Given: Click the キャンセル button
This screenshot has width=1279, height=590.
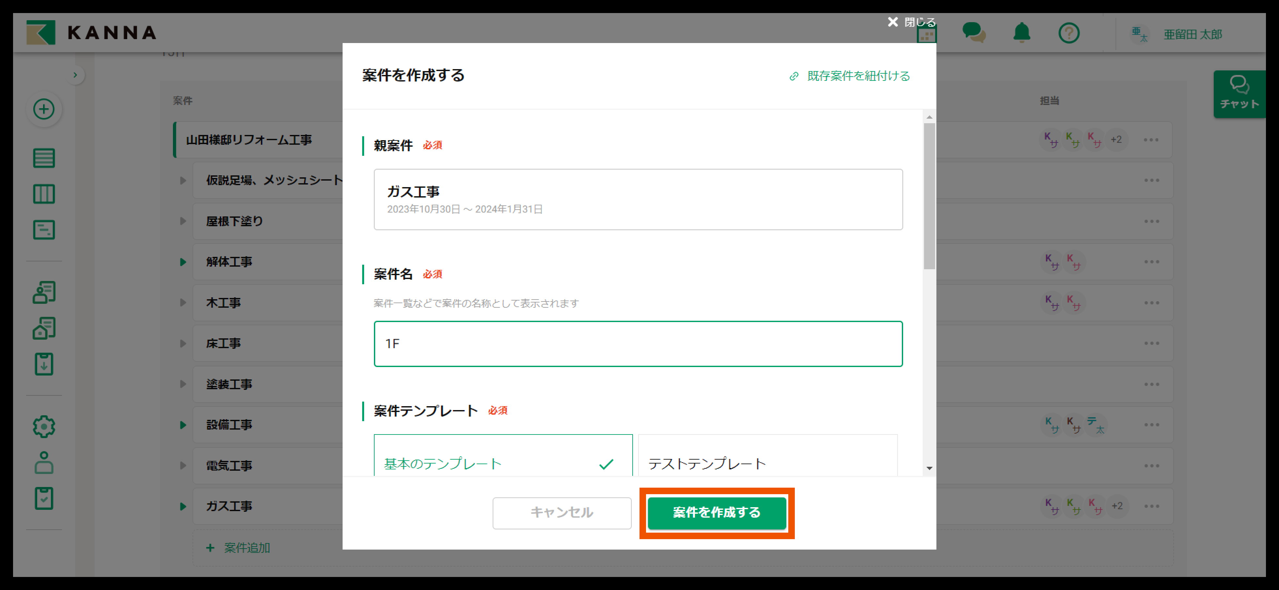Looking at the screenshot, I should pos(562,513).
